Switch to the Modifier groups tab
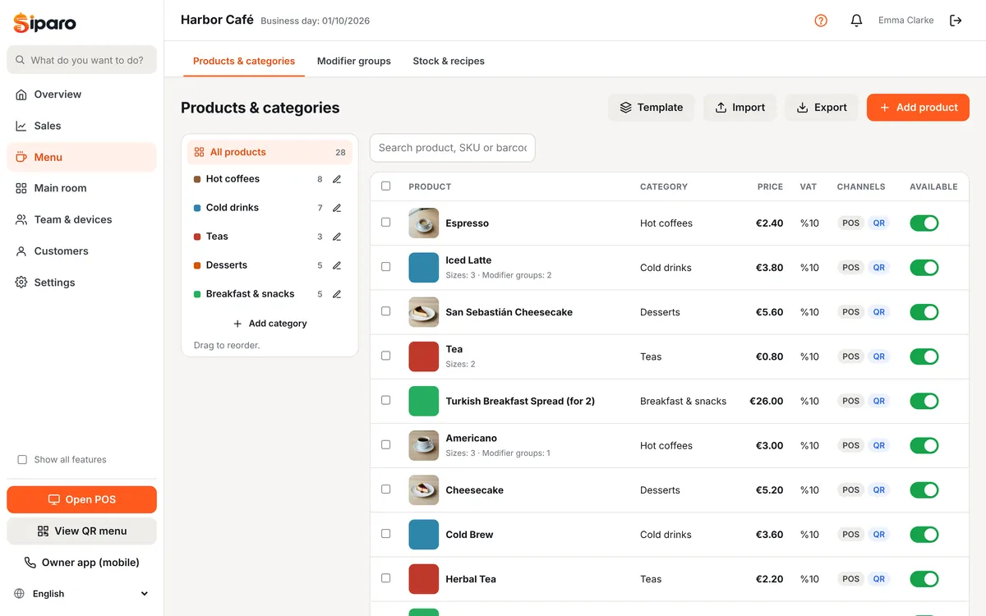The width and height of the screenshot is (986, 616). pos(354,61)
